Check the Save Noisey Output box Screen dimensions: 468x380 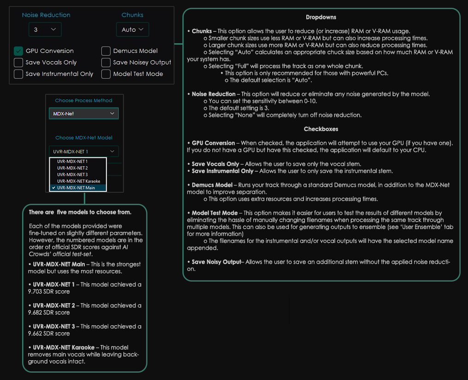click(x=106, y=63)
